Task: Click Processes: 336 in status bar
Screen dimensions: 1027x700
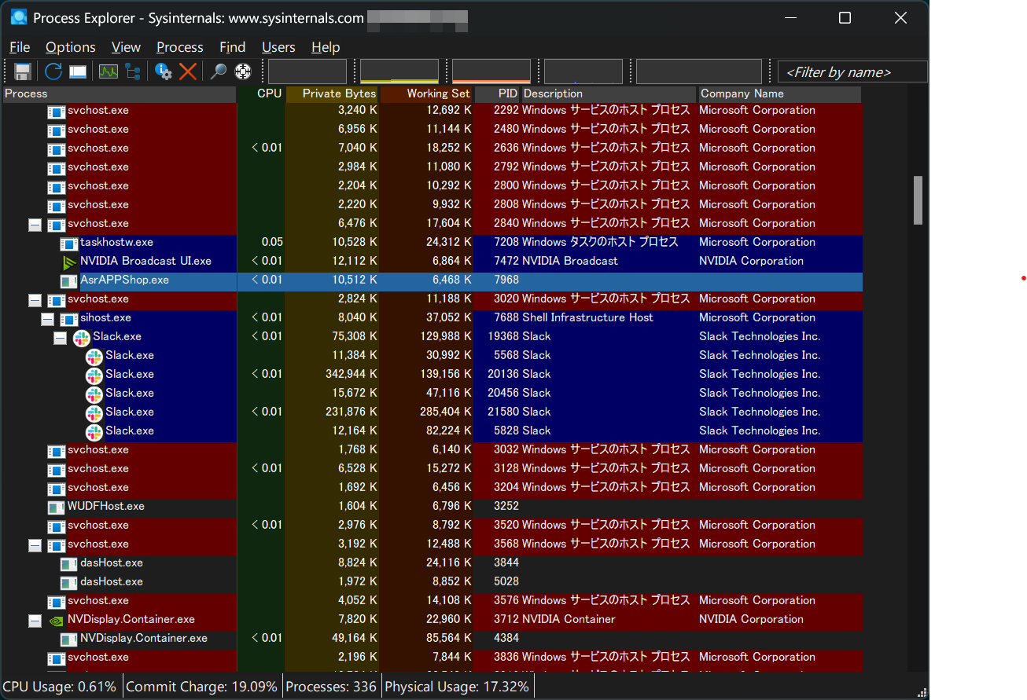Action: 331,687
